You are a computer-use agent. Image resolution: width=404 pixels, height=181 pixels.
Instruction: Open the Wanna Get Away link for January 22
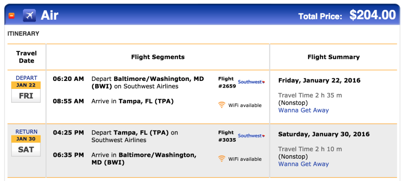click(303, 110)
